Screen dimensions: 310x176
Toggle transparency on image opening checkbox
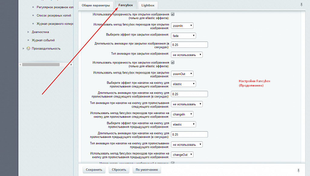tap(173, 14)
